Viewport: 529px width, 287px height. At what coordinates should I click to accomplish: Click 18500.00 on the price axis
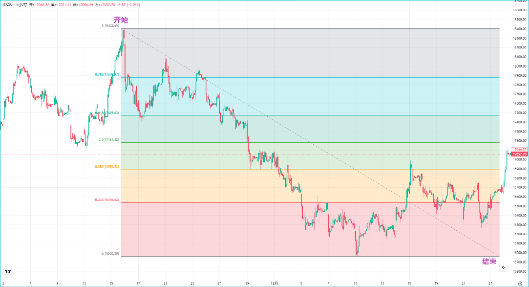tap(520, 20)
